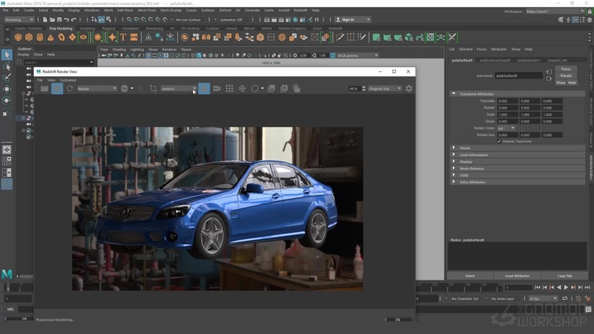Viewport: 594px width, 334px height.
Task: Select the Move tool in the toolbox
Action: click(x=6, y=89)
